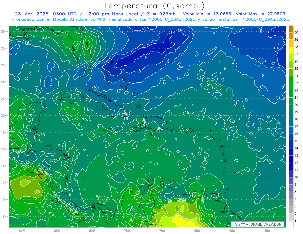Screen dimensions: 303x234
Task: Click "Valor Max. = 27.9503"
Action: tap(261, 14)
